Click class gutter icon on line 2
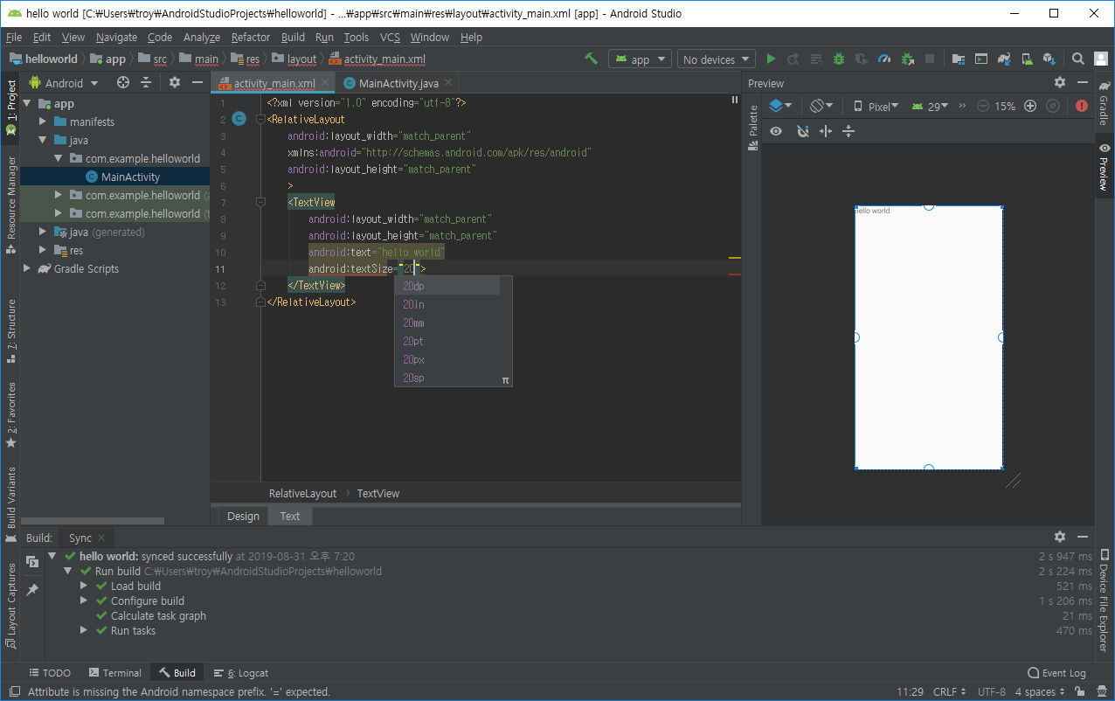The width and height of the screenshot is (1115, 701). tap(239, 119)
